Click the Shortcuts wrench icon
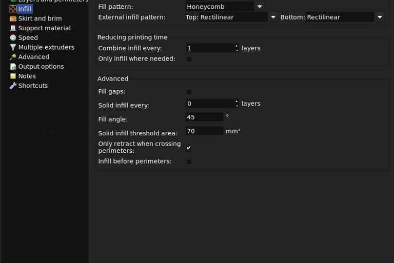The height and width of the screenshot is (263, 394). point(13,86)
